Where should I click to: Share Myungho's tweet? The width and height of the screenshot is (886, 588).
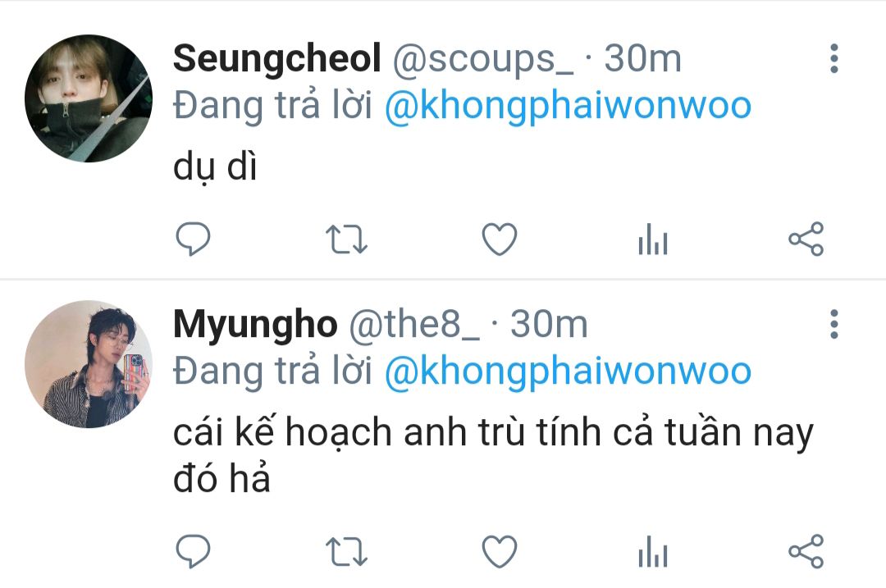tap(806, 551)
